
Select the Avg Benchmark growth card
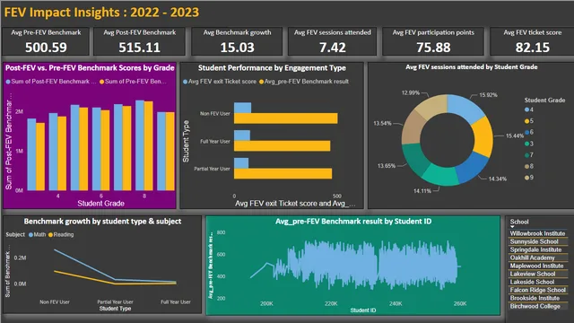tap(237, 41)
